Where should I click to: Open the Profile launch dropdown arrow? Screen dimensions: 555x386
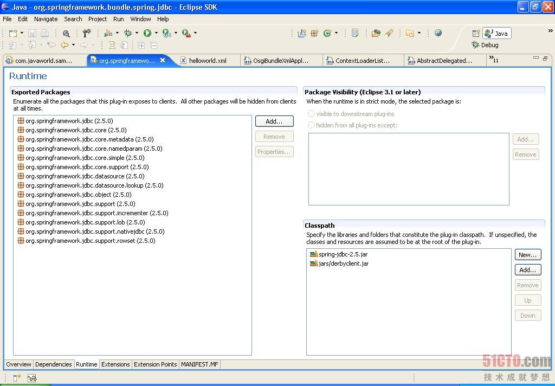coord(117,33)
